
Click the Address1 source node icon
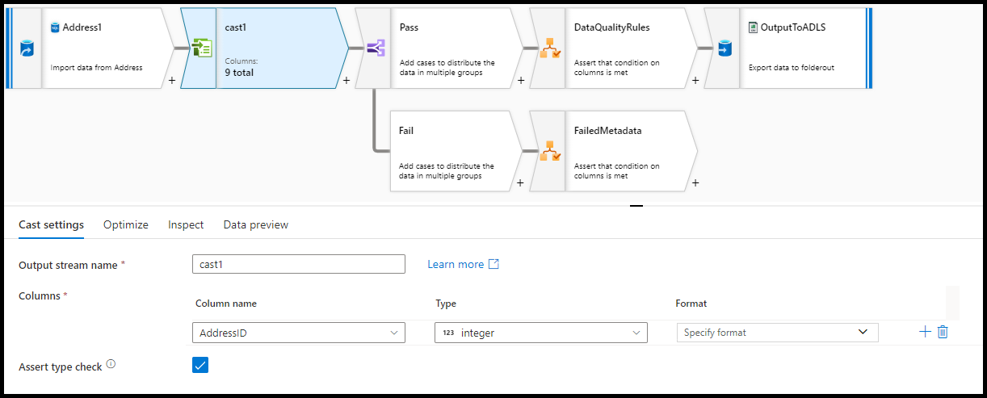(26, 48)
